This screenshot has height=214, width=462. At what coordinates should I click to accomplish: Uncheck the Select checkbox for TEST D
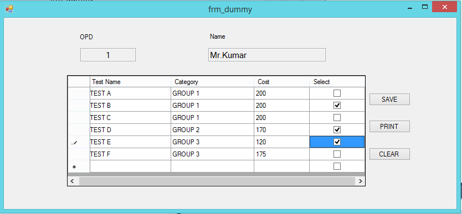click(x=337, y=129)
